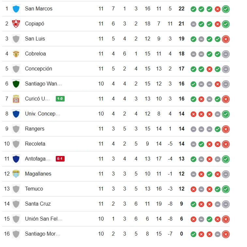Screen dimensions: 247x247
Task: Click the red loss icon in Concepción's form
Action: (209, 69)
